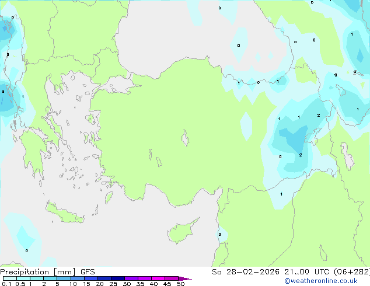Click Lake Urmia on the map
The height and width of the screenshot is (286, 370).
[x=347, y=156]
